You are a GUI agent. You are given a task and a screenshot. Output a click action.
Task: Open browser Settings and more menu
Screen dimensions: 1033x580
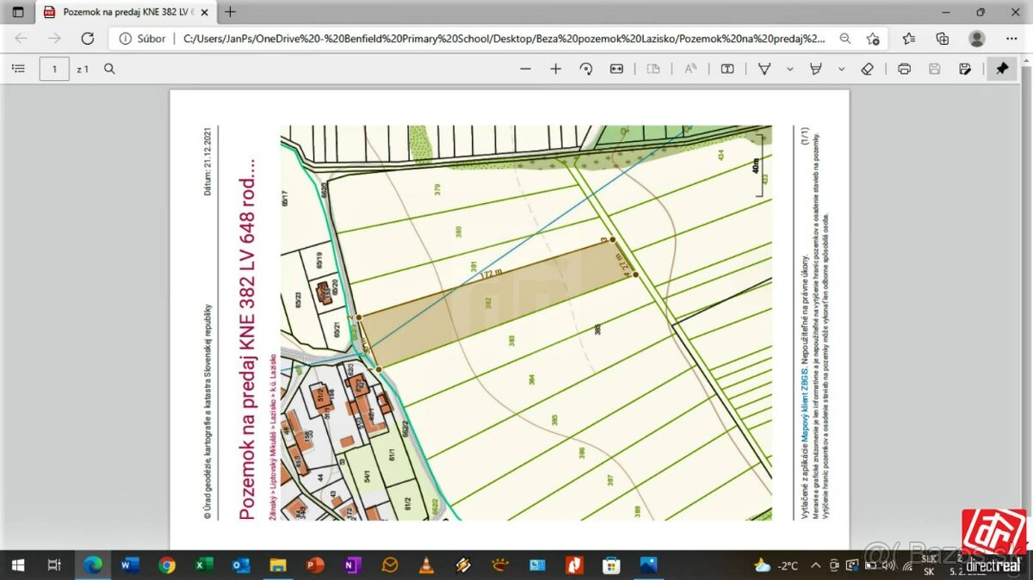1011,39
